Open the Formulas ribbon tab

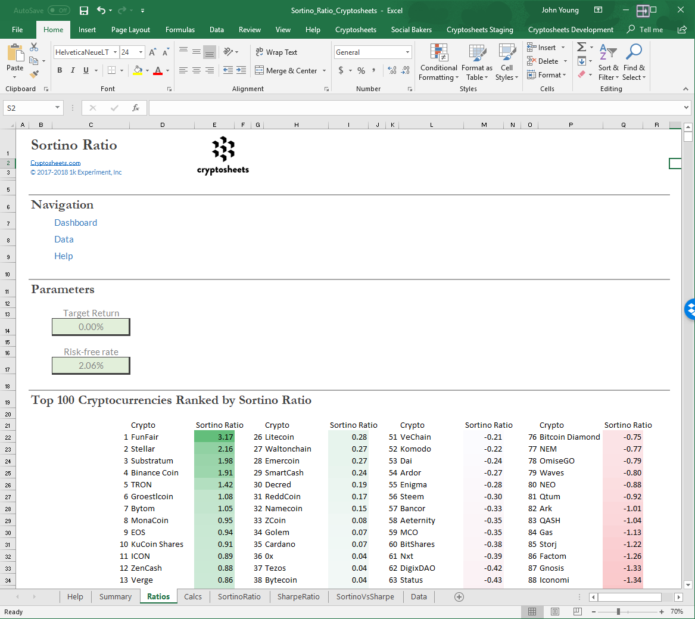pyautogui.click(x=180, y=30)
